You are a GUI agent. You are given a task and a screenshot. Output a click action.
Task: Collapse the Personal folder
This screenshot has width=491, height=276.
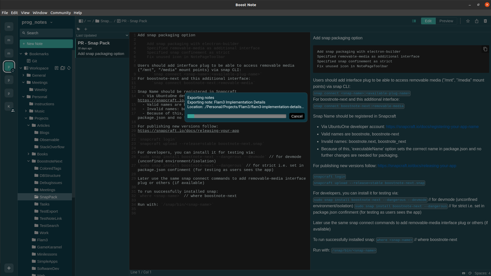coord(24,97)
